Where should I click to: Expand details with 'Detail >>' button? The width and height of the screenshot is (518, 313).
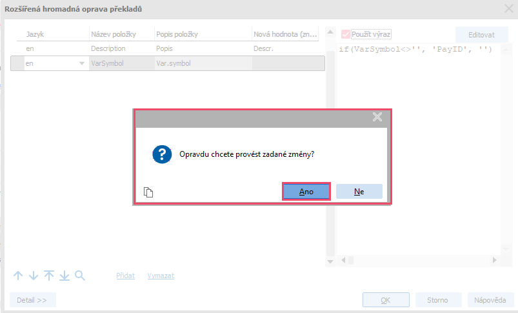tap(32, 300)
